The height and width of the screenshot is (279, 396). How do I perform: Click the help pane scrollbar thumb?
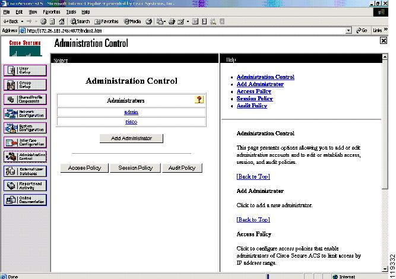[x=385, y=124]
